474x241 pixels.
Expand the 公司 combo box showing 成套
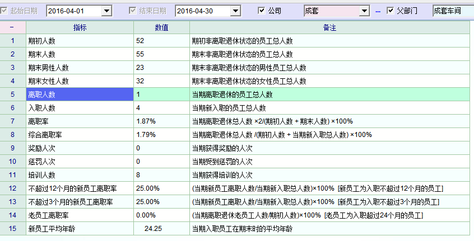(x=364, y=11)
